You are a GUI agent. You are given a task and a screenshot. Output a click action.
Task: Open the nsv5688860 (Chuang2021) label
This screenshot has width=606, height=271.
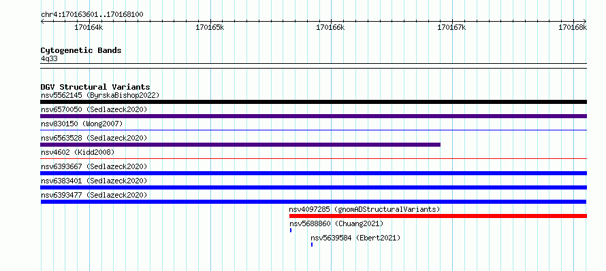(x=336, y=223)
